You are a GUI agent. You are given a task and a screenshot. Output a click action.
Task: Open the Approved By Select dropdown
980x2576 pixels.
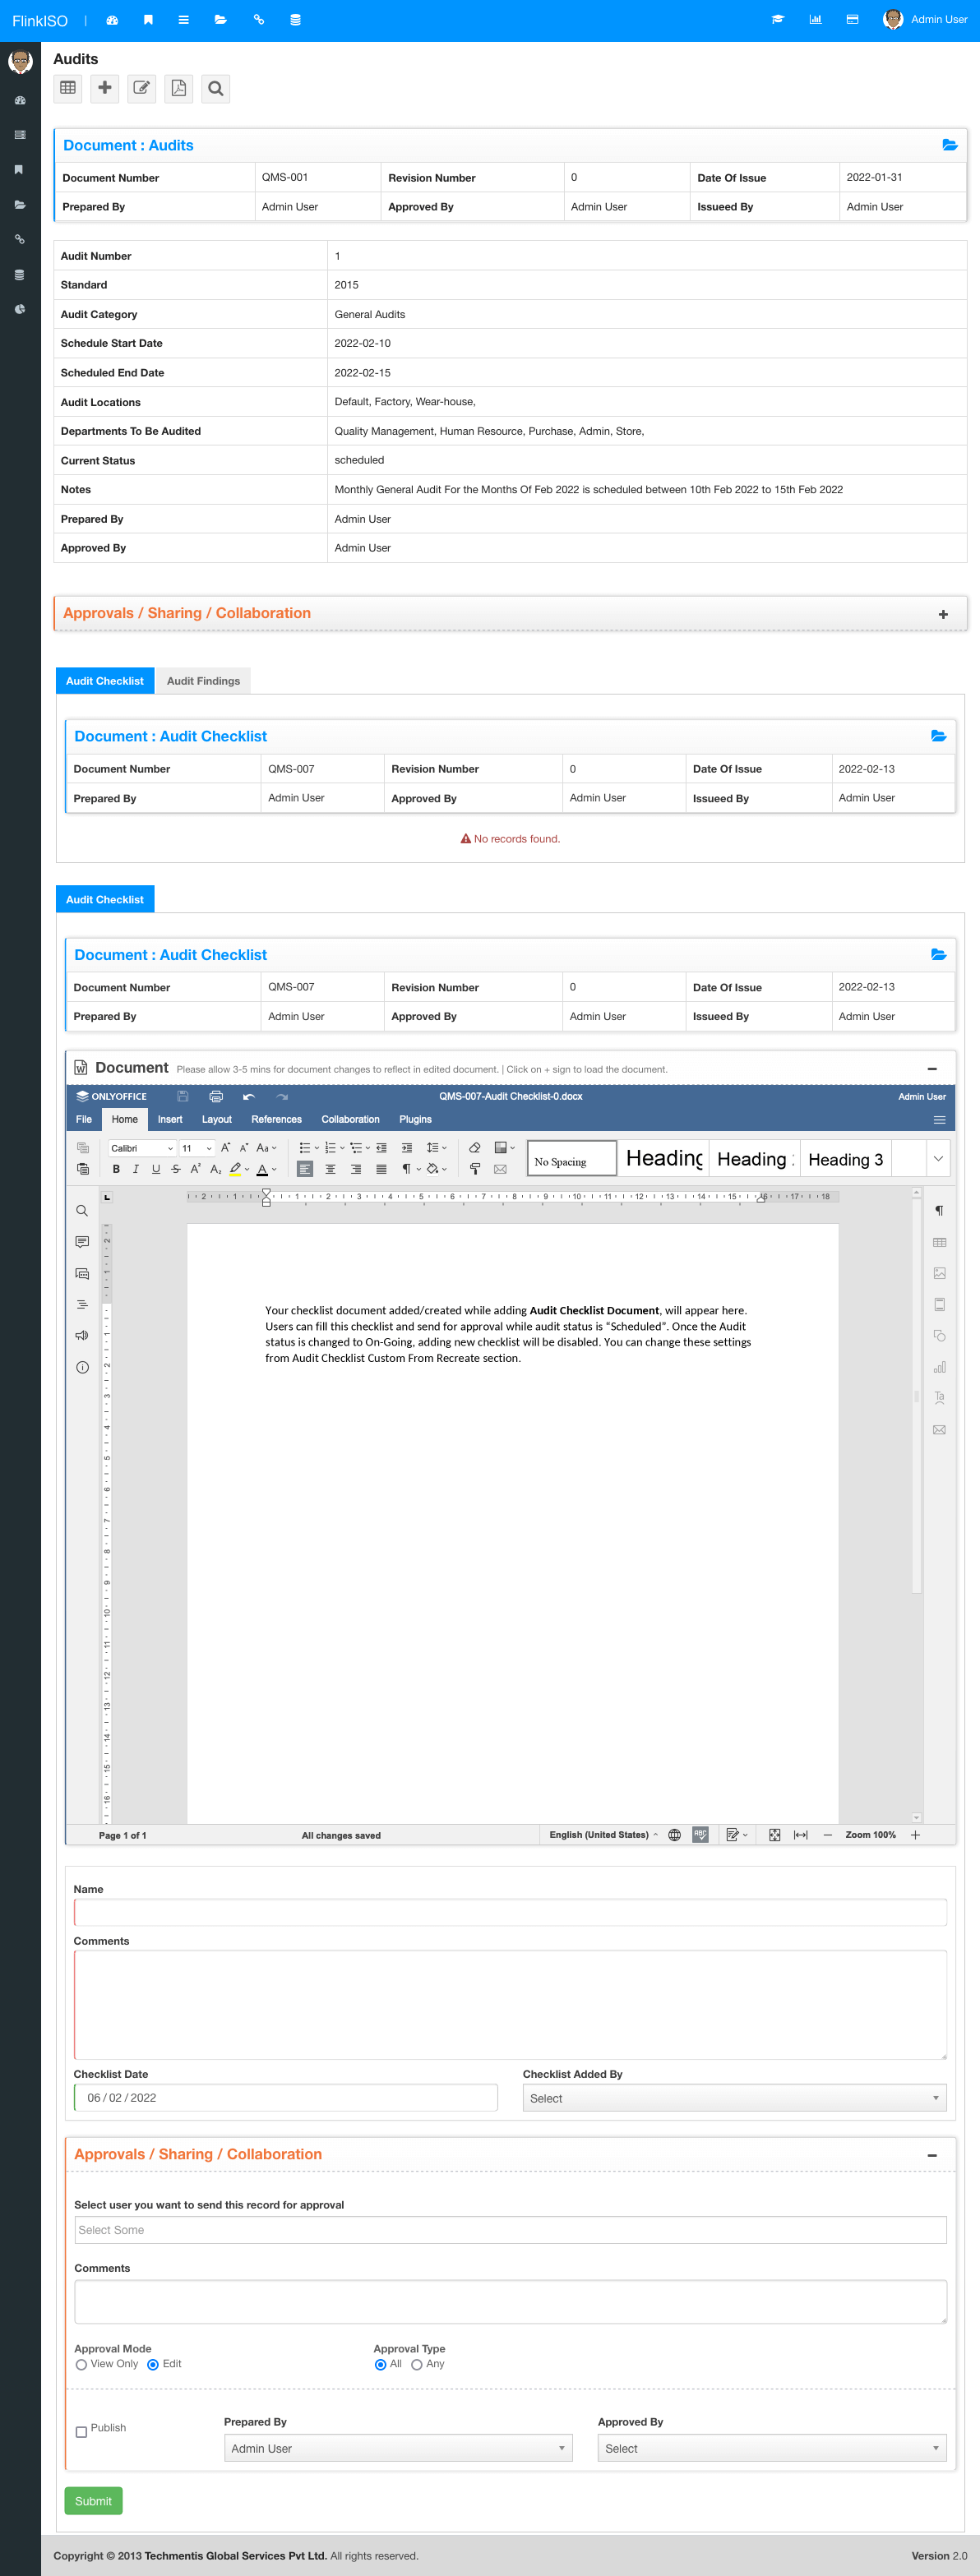[x=772, y=2448]
